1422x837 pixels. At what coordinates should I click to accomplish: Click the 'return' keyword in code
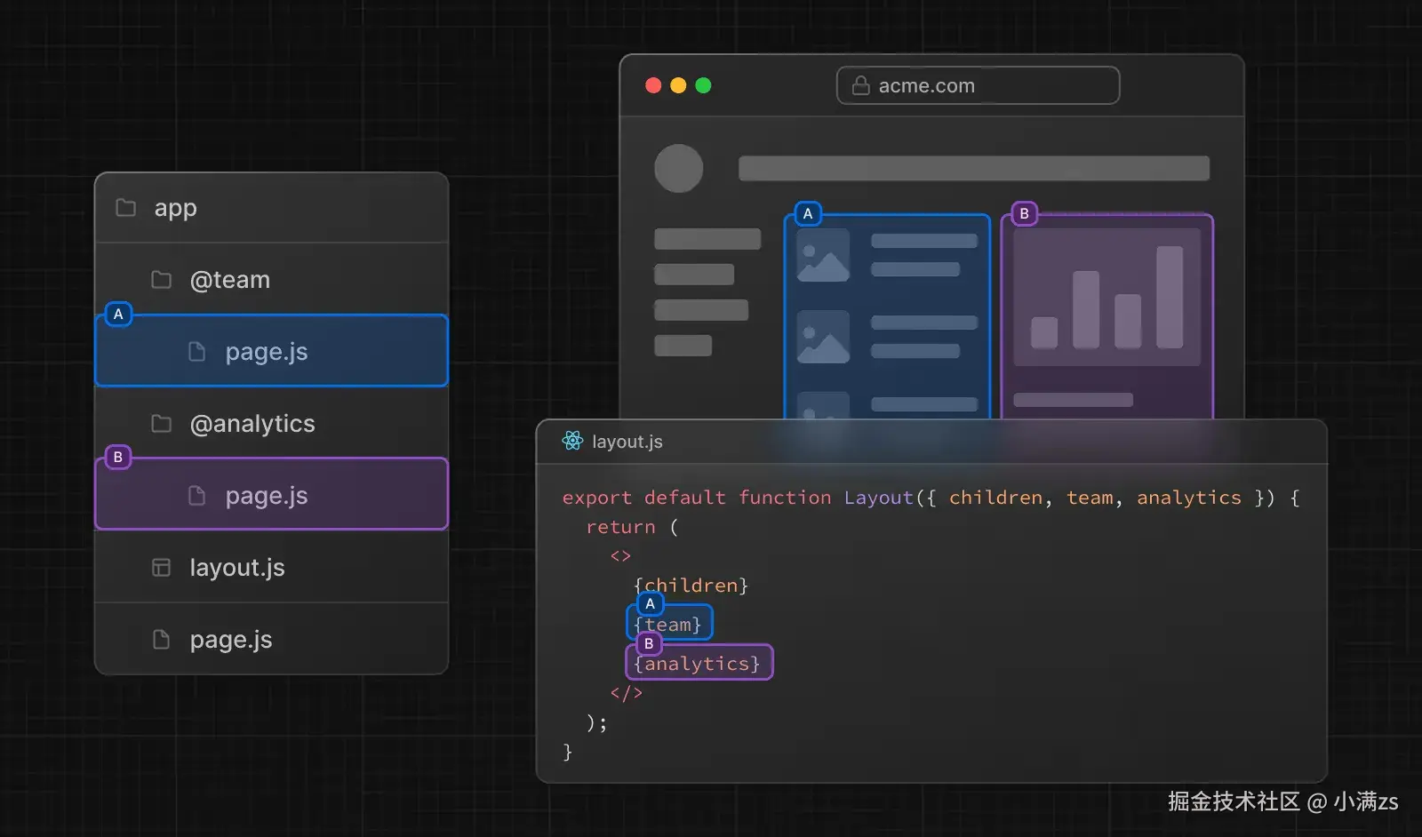(x=620, y=527)
